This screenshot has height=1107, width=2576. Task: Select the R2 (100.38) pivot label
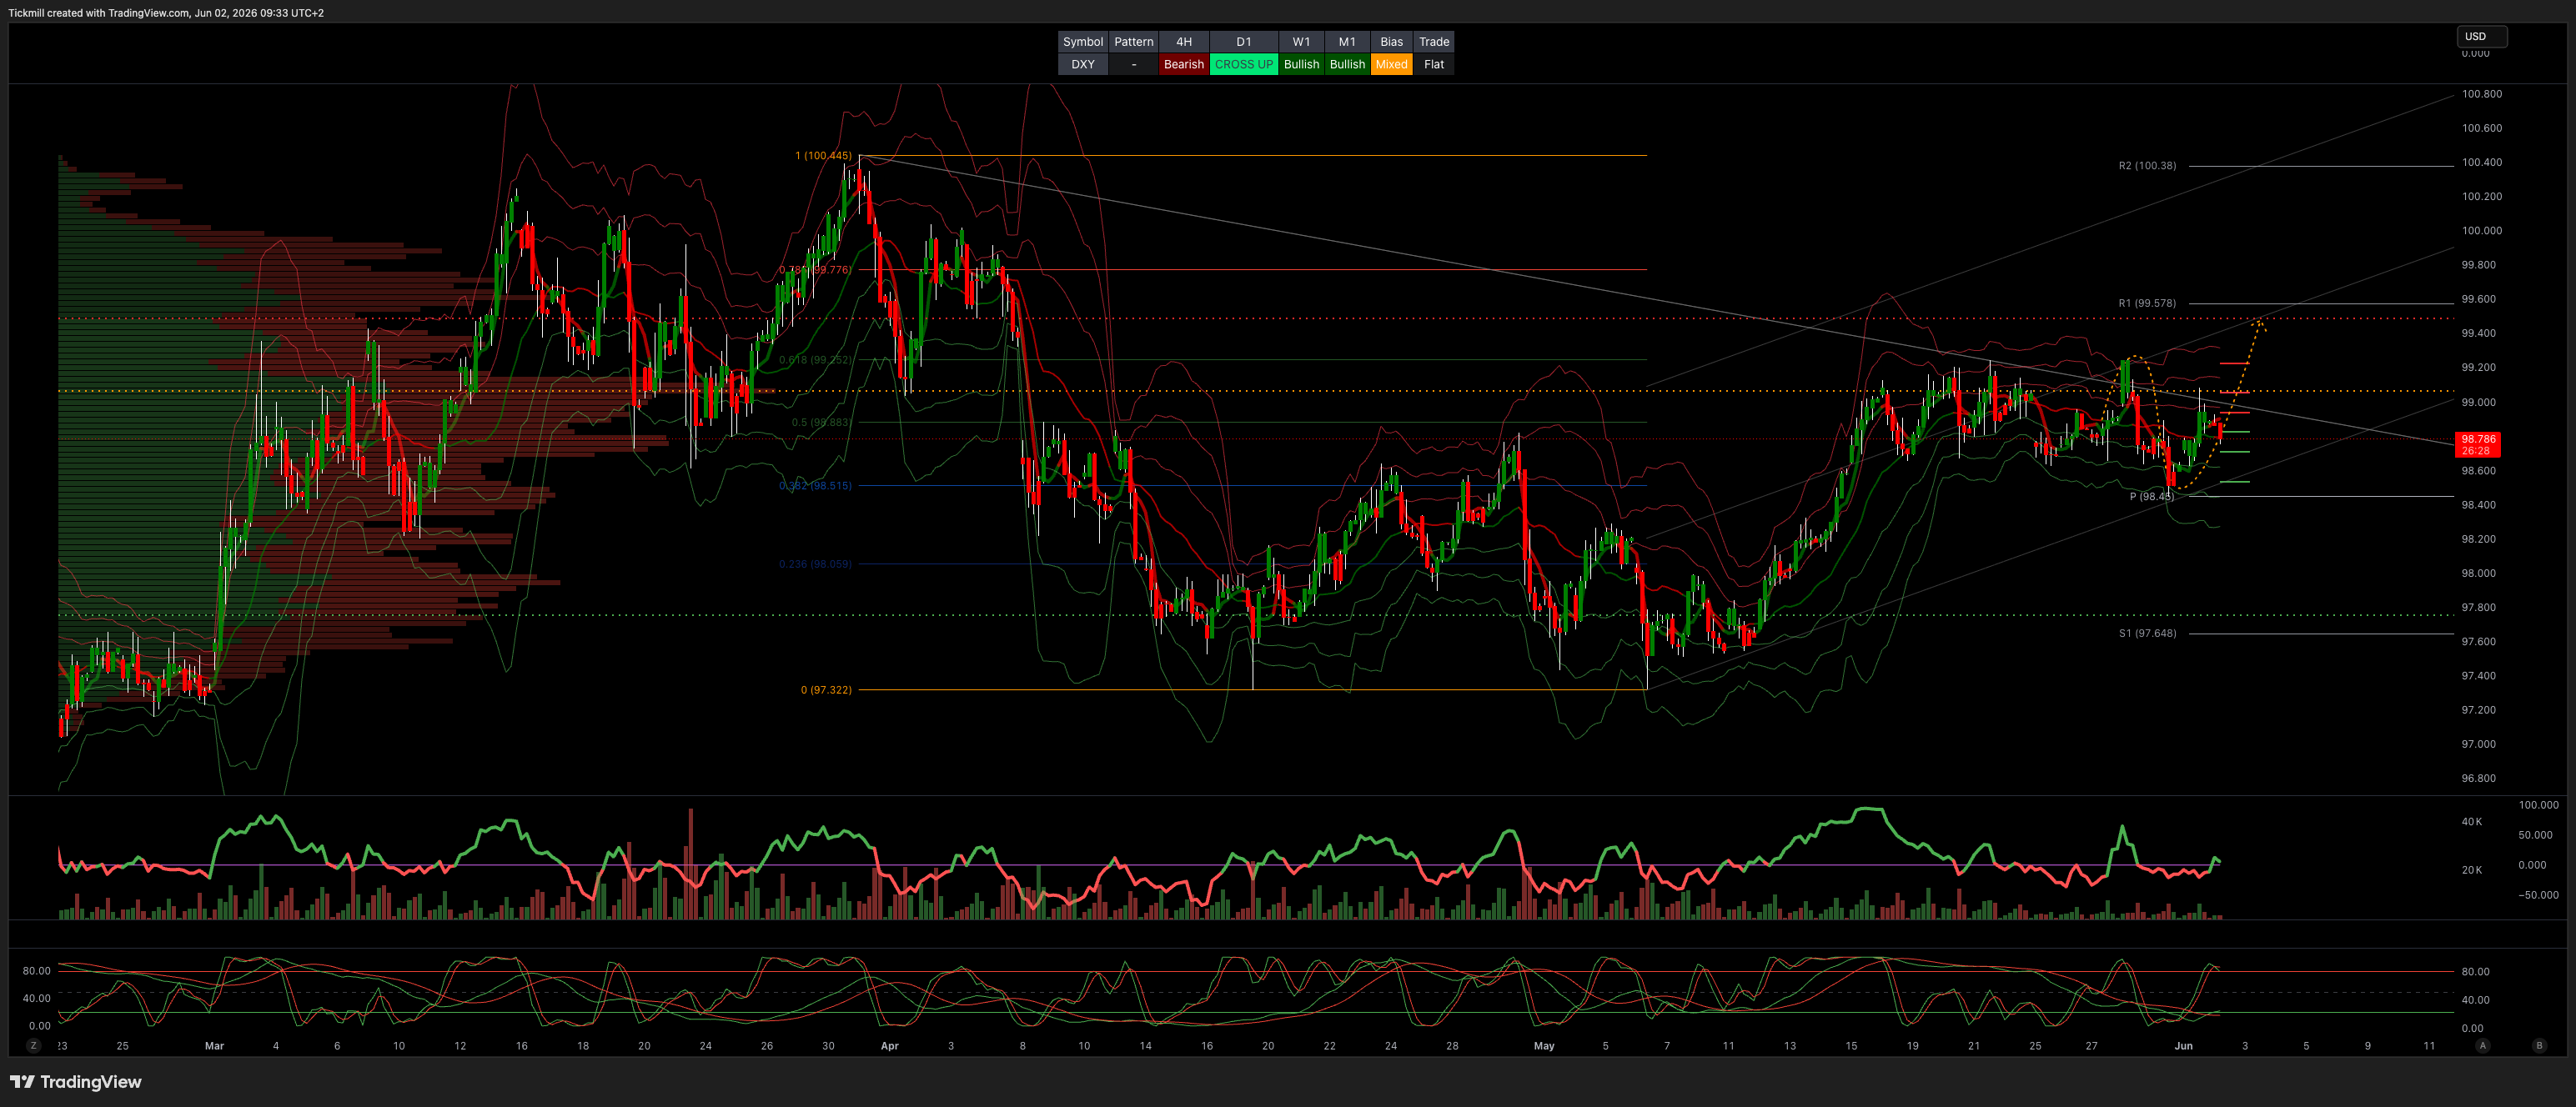pyautogui.click(x=2147, y=166)
